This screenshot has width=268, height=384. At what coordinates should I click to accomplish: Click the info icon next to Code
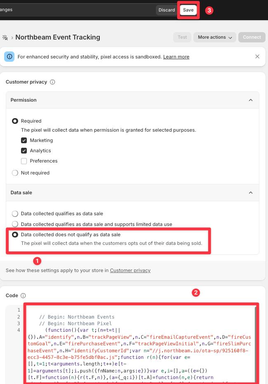tap(23, 296)
